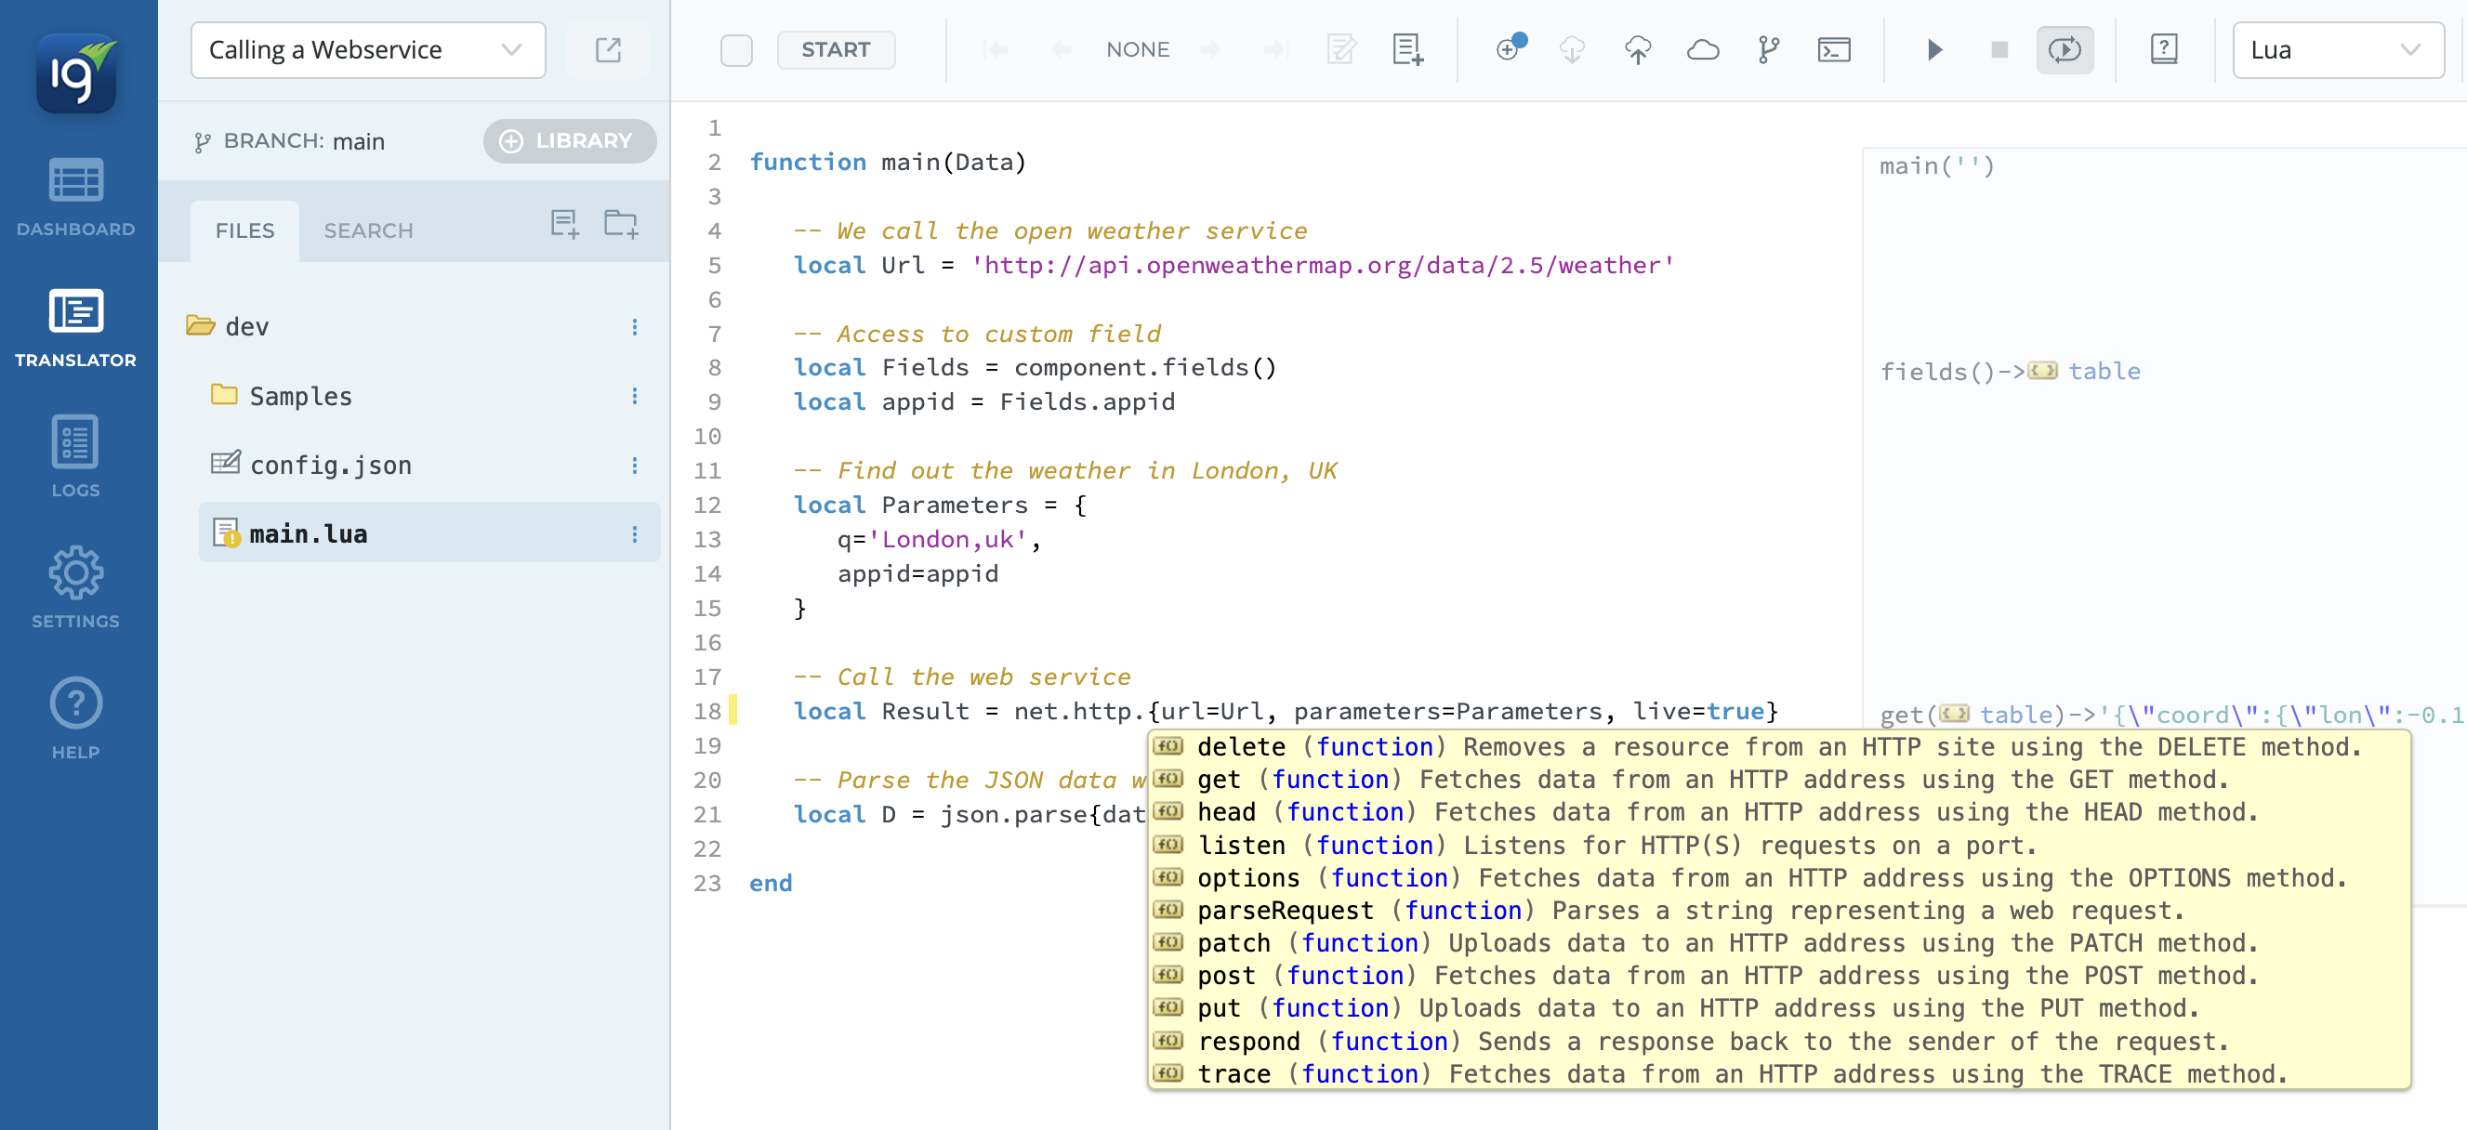The image size is (2467, 1130).
Task: Click the stop execution square button
Action: (1999, 50)
